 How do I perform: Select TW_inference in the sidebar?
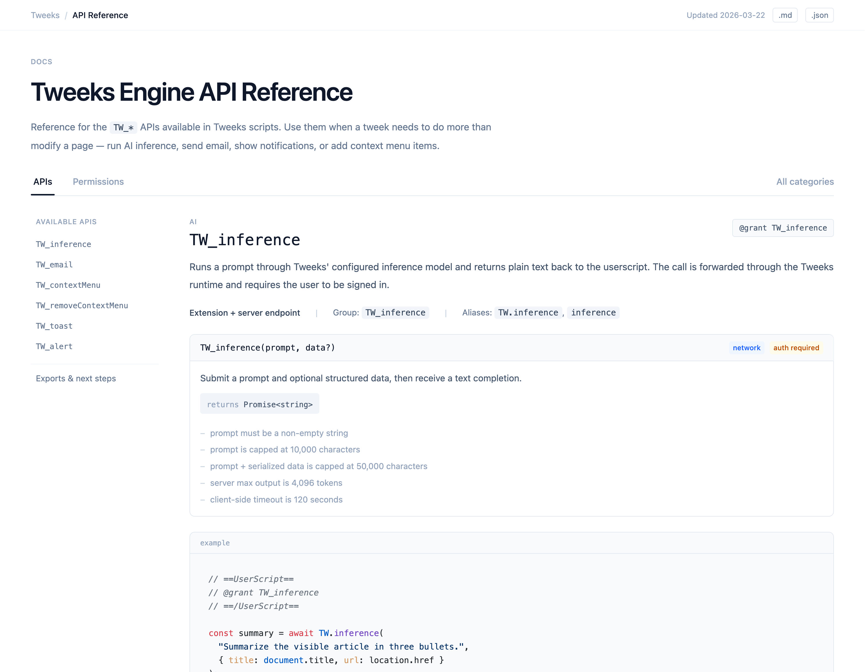coord(63,244)
